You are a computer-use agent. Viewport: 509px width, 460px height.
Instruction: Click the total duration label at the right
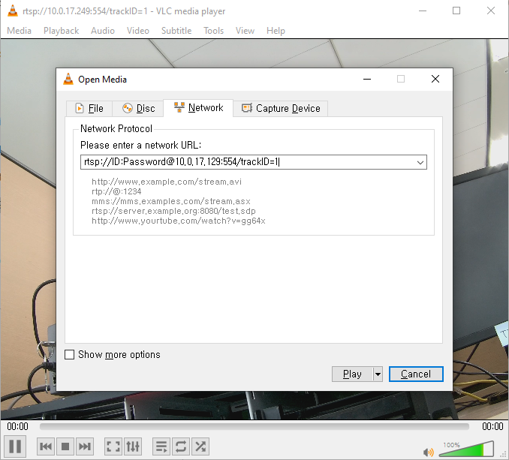coord(492,426)
